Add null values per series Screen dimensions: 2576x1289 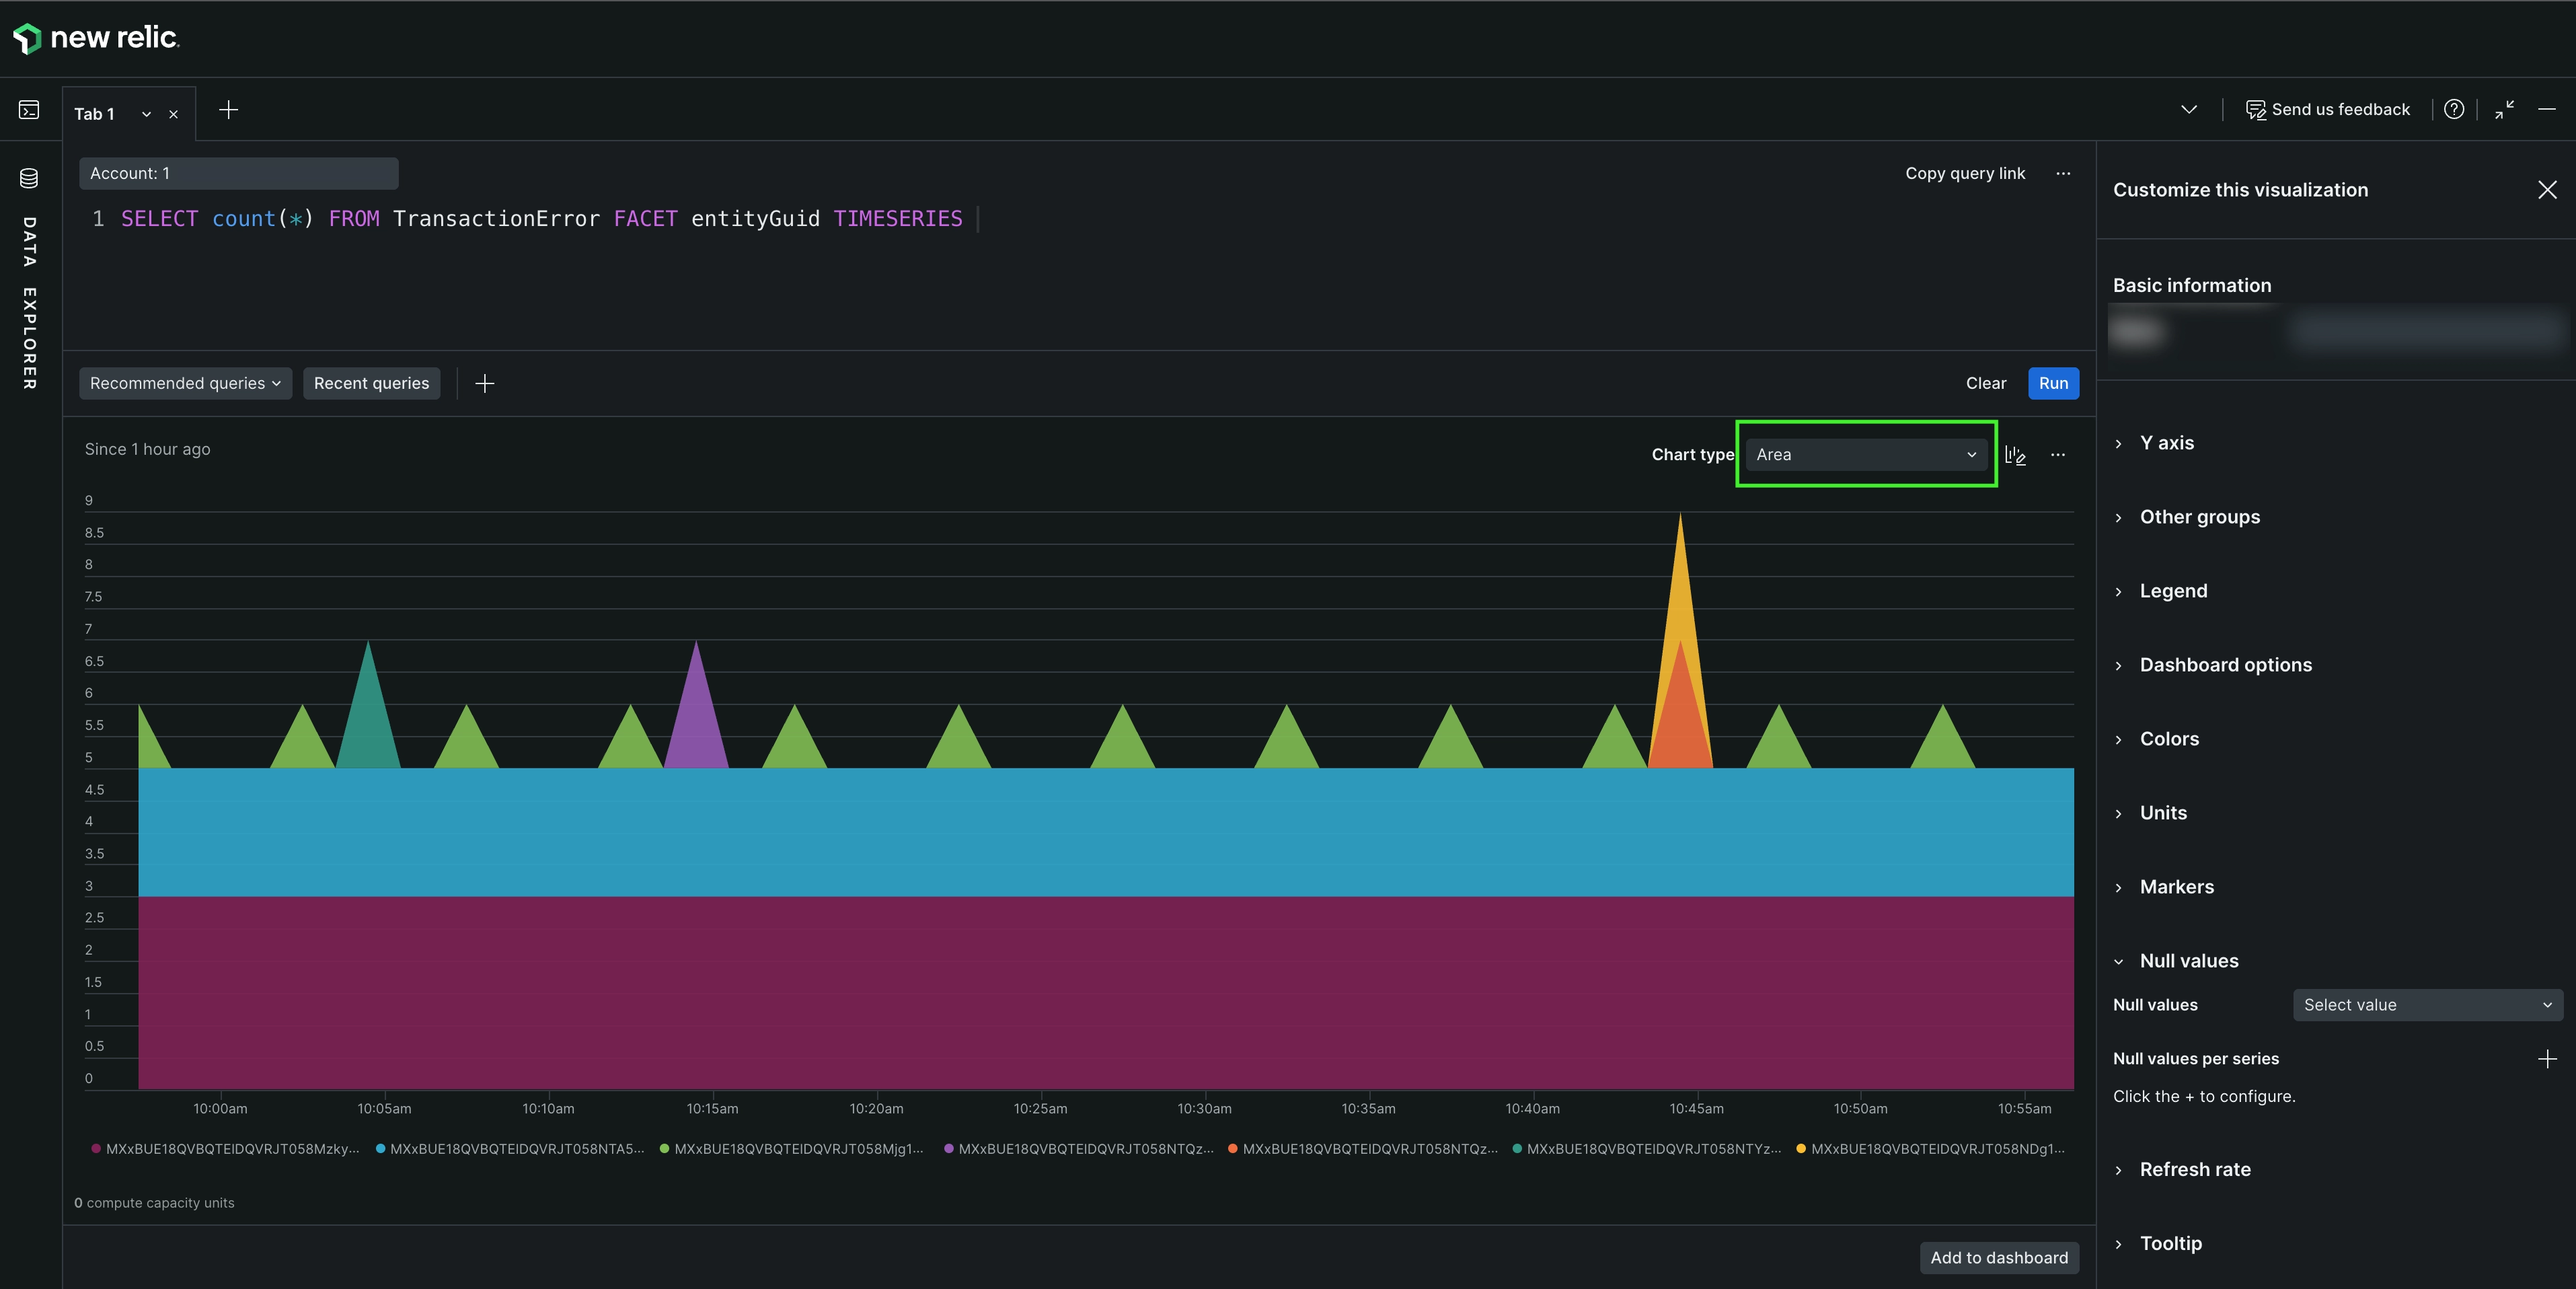coord(2547,1059)
